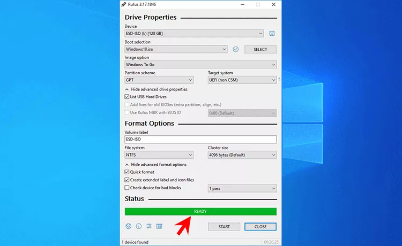Open the Device dropdown ESD-ISO 128 GB
Image resolution: width=402 pixels, height=246 pixels.
pyautogui.click(x=194, y=34)
